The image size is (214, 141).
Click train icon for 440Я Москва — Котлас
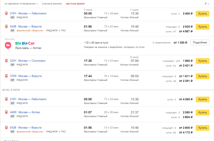pyautogui.click(x=6, y=112)
